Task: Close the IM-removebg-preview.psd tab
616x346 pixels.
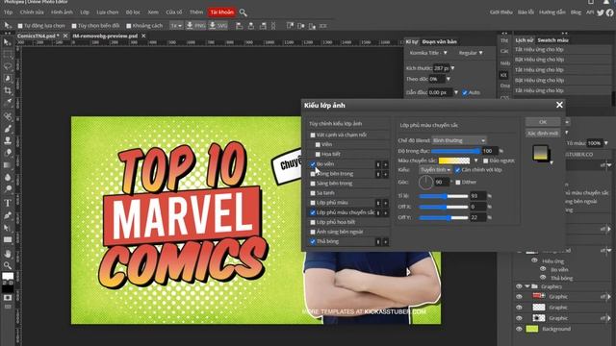Action: pyautogui.click(x=143, y=36)
